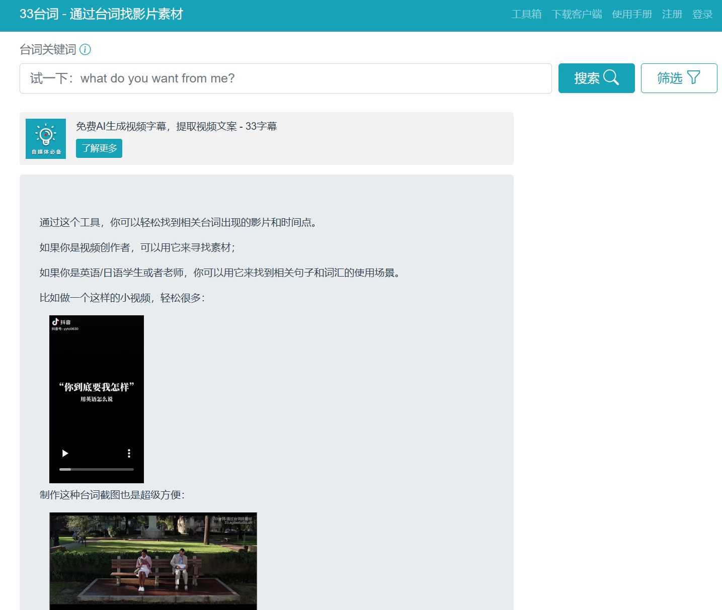Open the video's three-dot options menu
This screenshot has height=610, width=722.
tap(129, 453)
